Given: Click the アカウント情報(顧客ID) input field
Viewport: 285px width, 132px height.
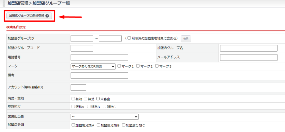Looking at the screenshot, I should coord(78,88).
